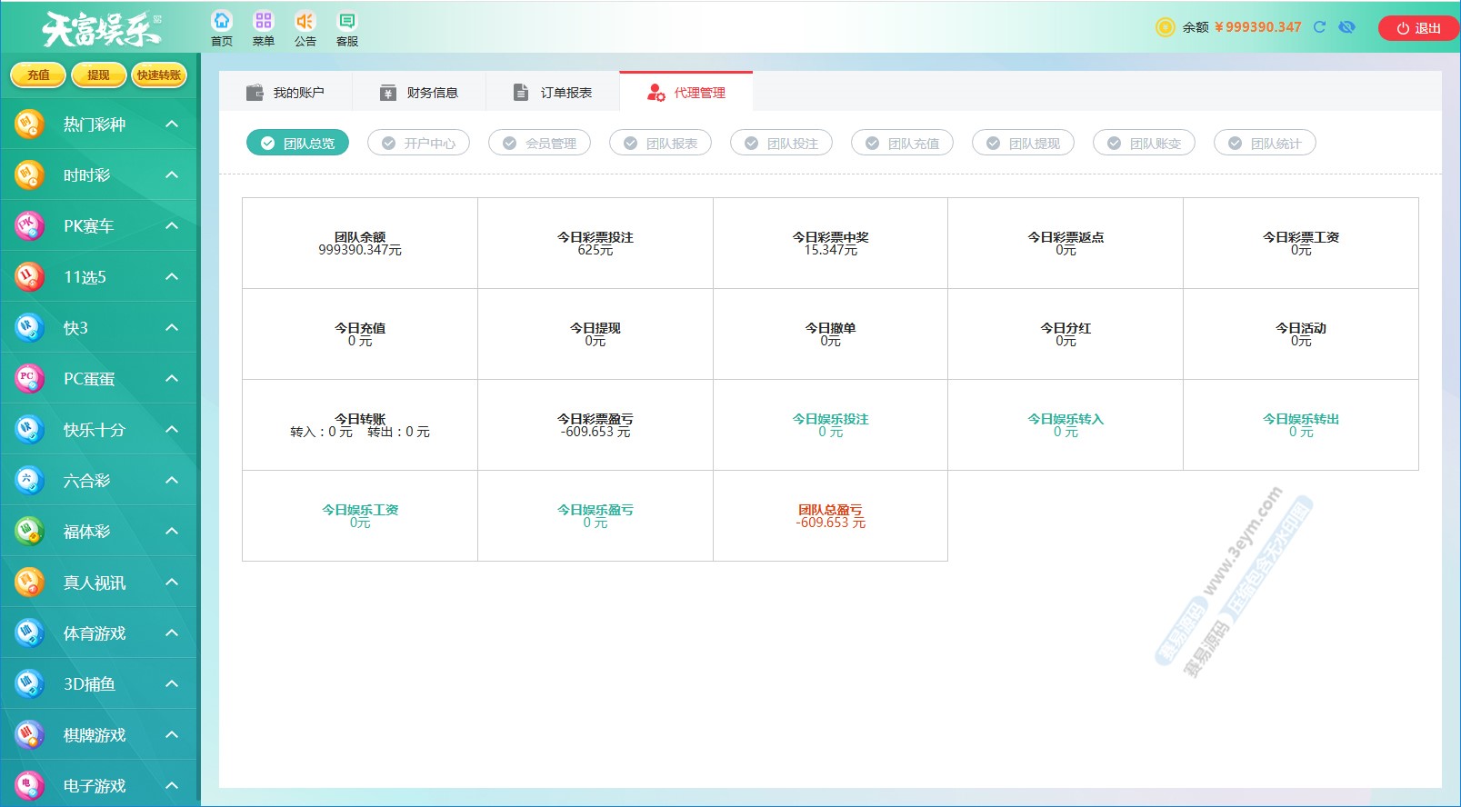Hide balance using the eye icon
Image resolution: width=1461 pixels, height=807 pixels.
1346,27
